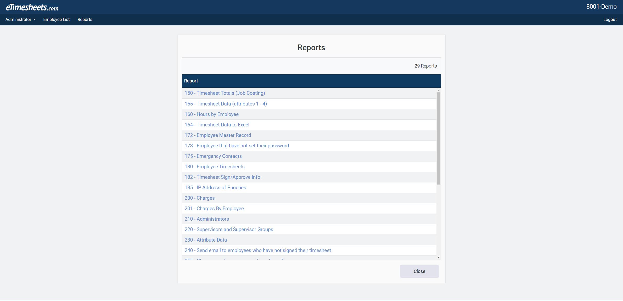Image resolution: width=623 pixels, height=301 pixels.
Task: Open Reports in the top navigation
Action: pos(85,19)
